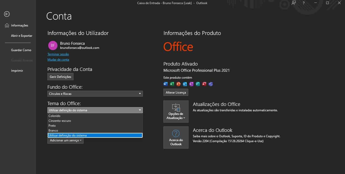Open the Acerca do Outlook button
This screenshot has height=174, width=345.
(x=176, y=137)
